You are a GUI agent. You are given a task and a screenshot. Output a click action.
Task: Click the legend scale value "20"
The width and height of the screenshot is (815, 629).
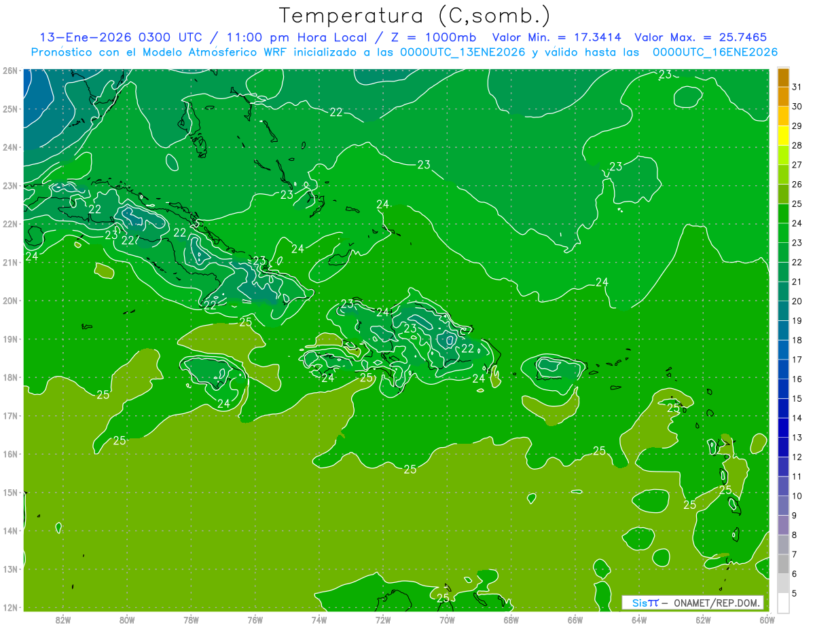tap(797, 301)
